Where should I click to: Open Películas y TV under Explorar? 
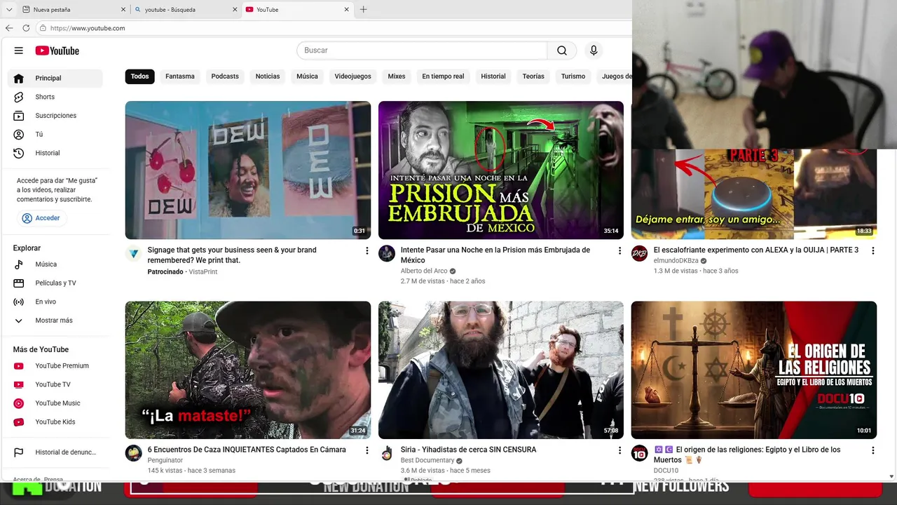click(x=56, y=283)
